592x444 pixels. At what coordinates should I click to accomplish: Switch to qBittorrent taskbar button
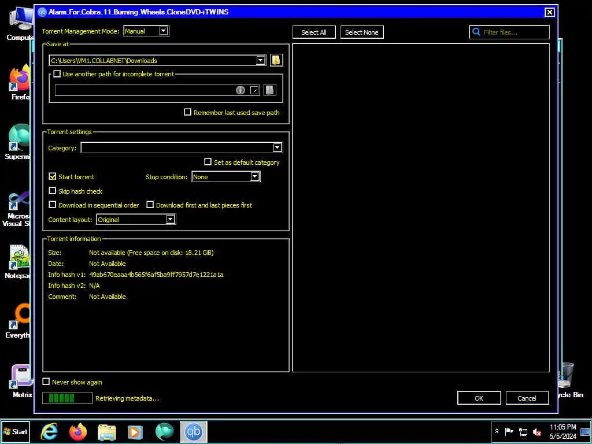(x=193, y=431)
